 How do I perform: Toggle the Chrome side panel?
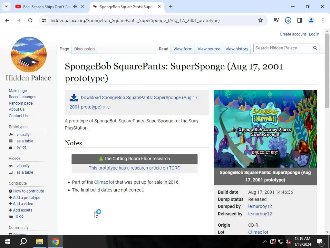(300, 20)
